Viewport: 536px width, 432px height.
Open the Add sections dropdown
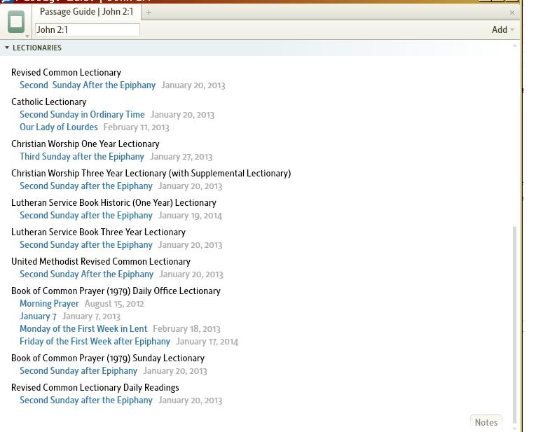(x=503, y=29)
